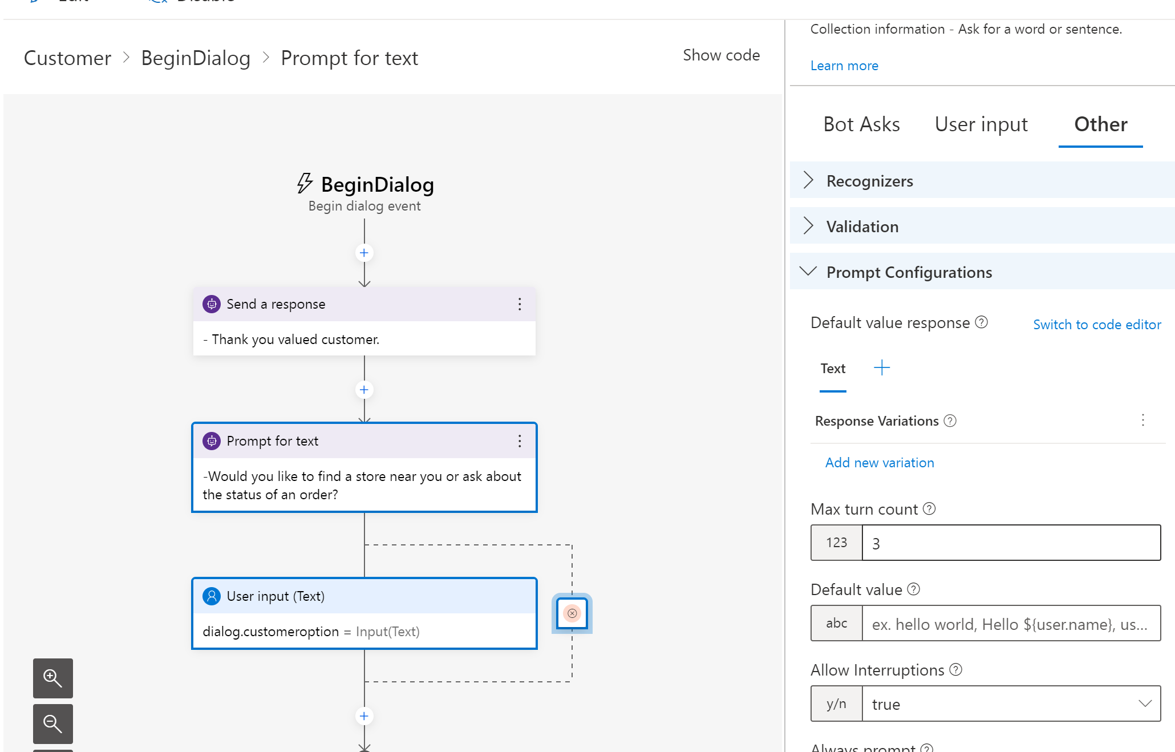Add a new response type beside Text tab
Viewport: 1175px width, 752px height.
[882, 367]
